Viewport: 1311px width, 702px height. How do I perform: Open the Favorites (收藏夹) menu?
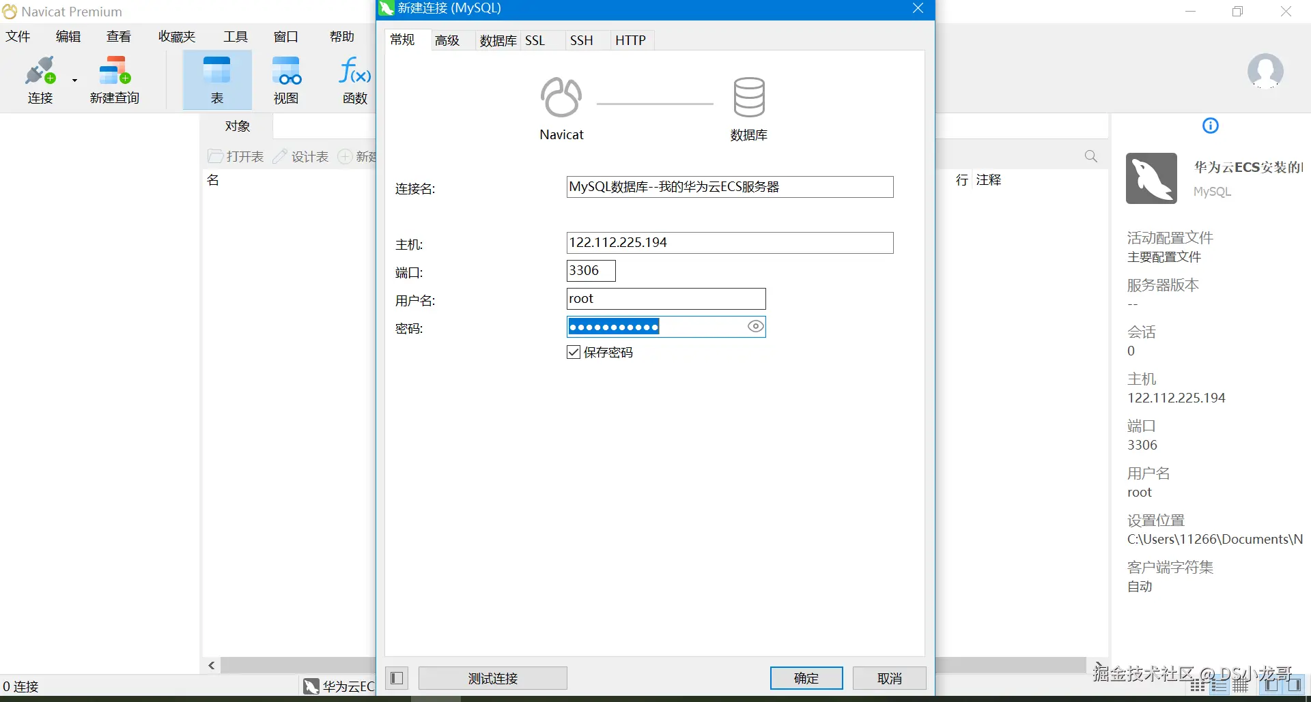(x=177, y=36)
